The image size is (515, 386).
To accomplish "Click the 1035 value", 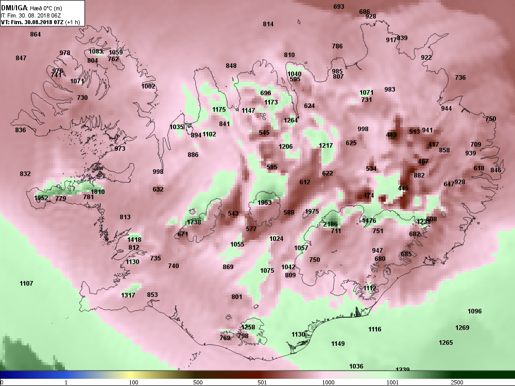I will [177, 127].
